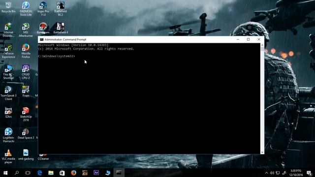
Task: Launch Battlefield BC2 desktop shortcut
Action: [61, 9]
